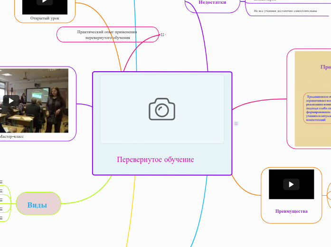Play the Преимущества video
This screenshot has width=331, height=247.
(291, 184)
